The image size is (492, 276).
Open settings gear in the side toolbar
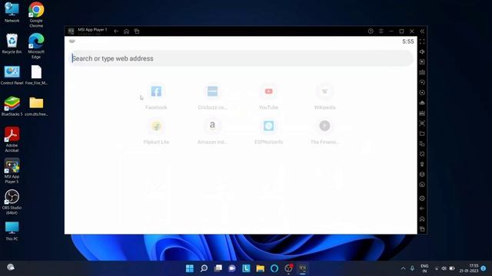tap(422, 198)
